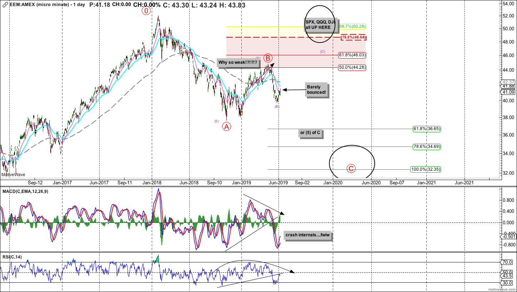Click the 54.00 price scale label
Image resolution: width=517 pixels, height=292 pixels.
[x=509, y=4]
